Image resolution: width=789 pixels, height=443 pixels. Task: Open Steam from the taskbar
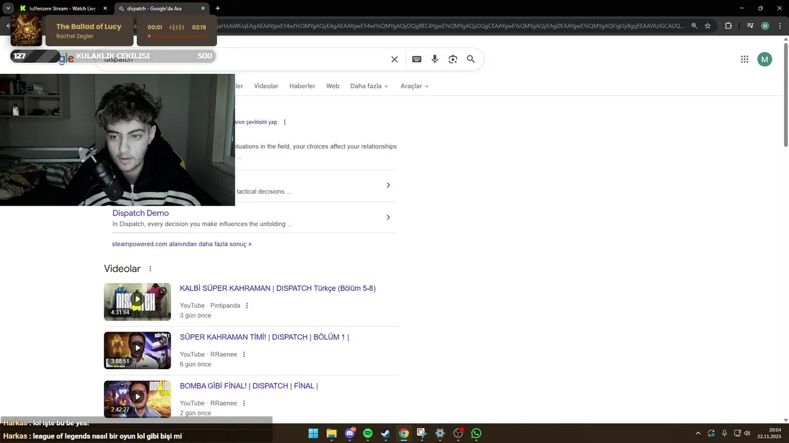coord(385,433)
